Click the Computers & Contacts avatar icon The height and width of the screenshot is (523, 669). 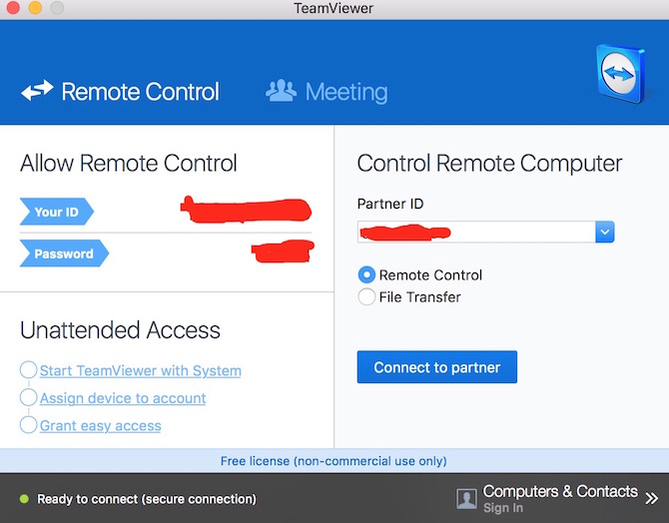click(x=466, y=498)
